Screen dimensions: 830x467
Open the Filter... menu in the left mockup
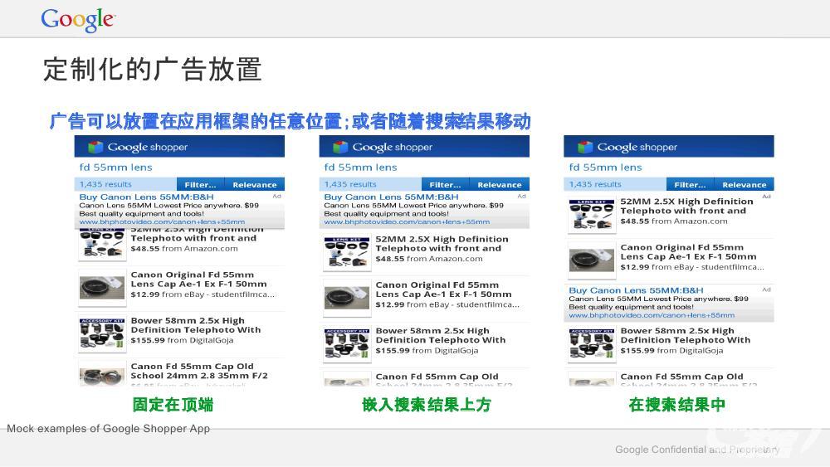tap(200, 185)
